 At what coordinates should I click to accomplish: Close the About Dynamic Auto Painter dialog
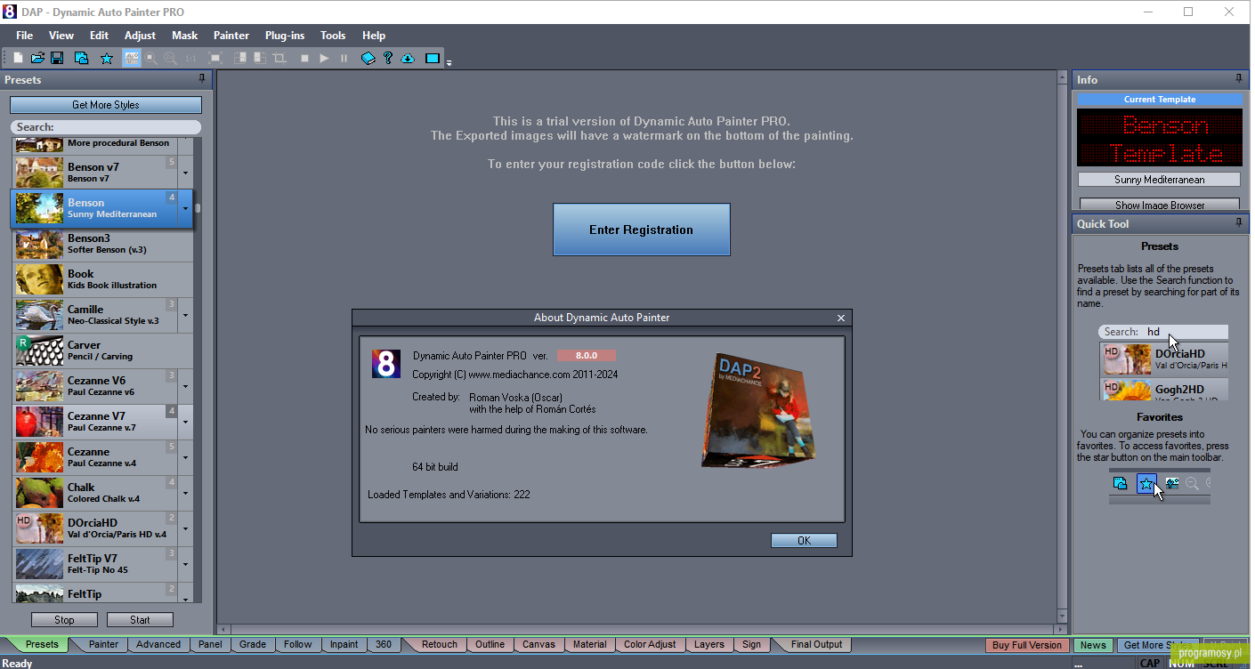[841, 318]
